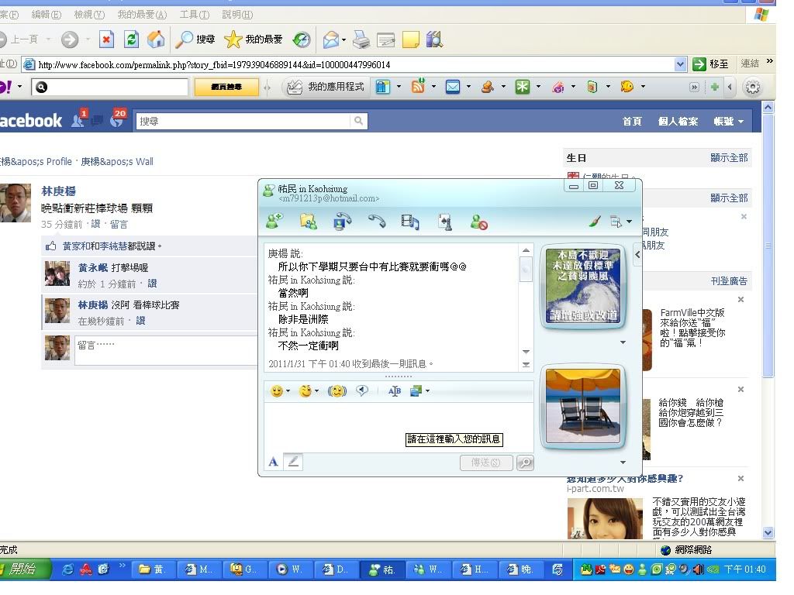Open the 我的最愛 menu in menu bar

pyautogui.click(x=142, y=15)
